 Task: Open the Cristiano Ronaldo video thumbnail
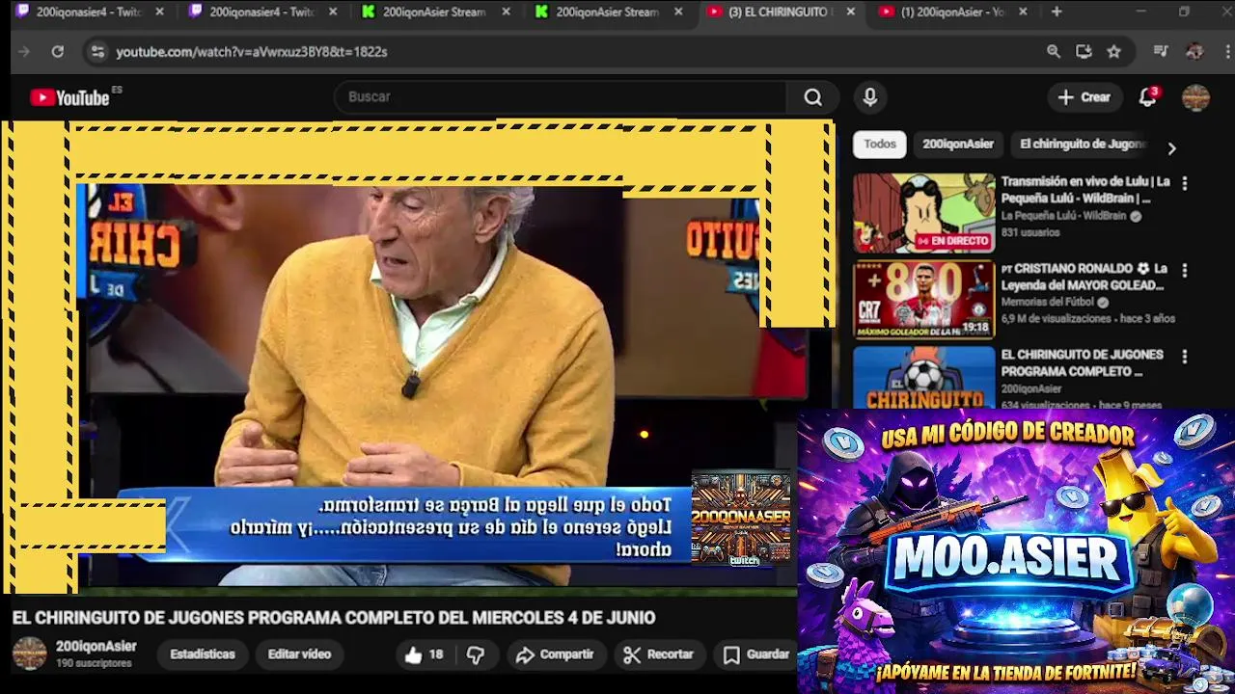(923, 300)
